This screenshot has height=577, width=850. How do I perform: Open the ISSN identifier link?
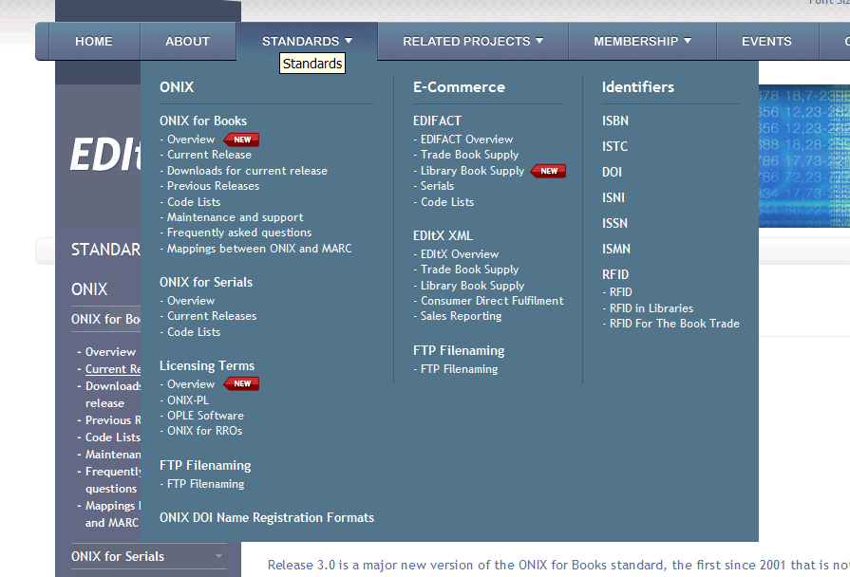(614, 223)
